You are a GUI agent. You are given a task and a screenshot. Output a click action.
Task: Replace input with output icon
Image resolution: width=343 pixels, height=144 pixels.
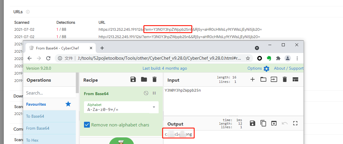tap(274, 123)
